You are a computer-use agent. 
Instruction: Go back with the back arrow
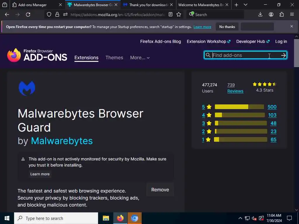tap(7, 15)
